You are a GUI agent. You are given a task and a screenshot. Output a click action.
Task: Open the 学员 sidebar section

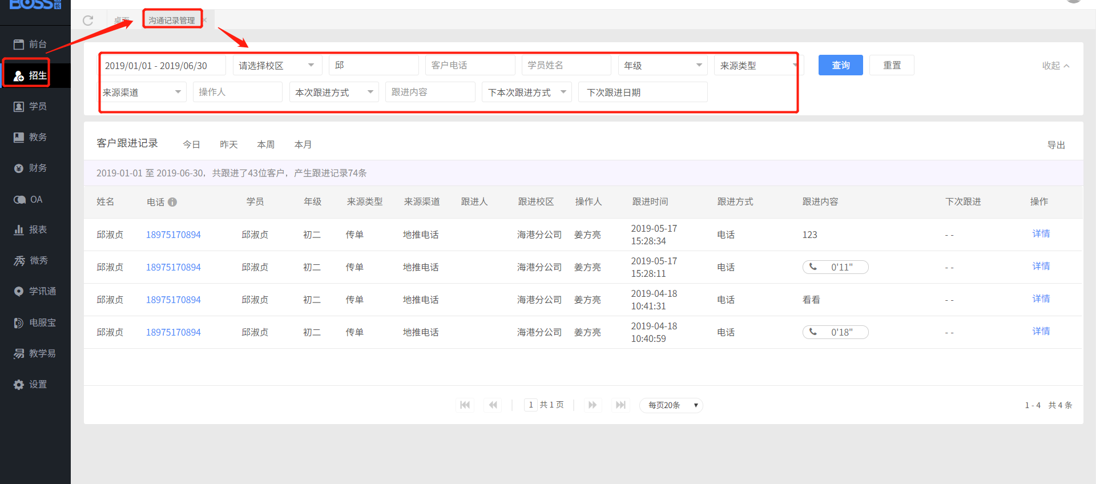(x=31, y=106)
